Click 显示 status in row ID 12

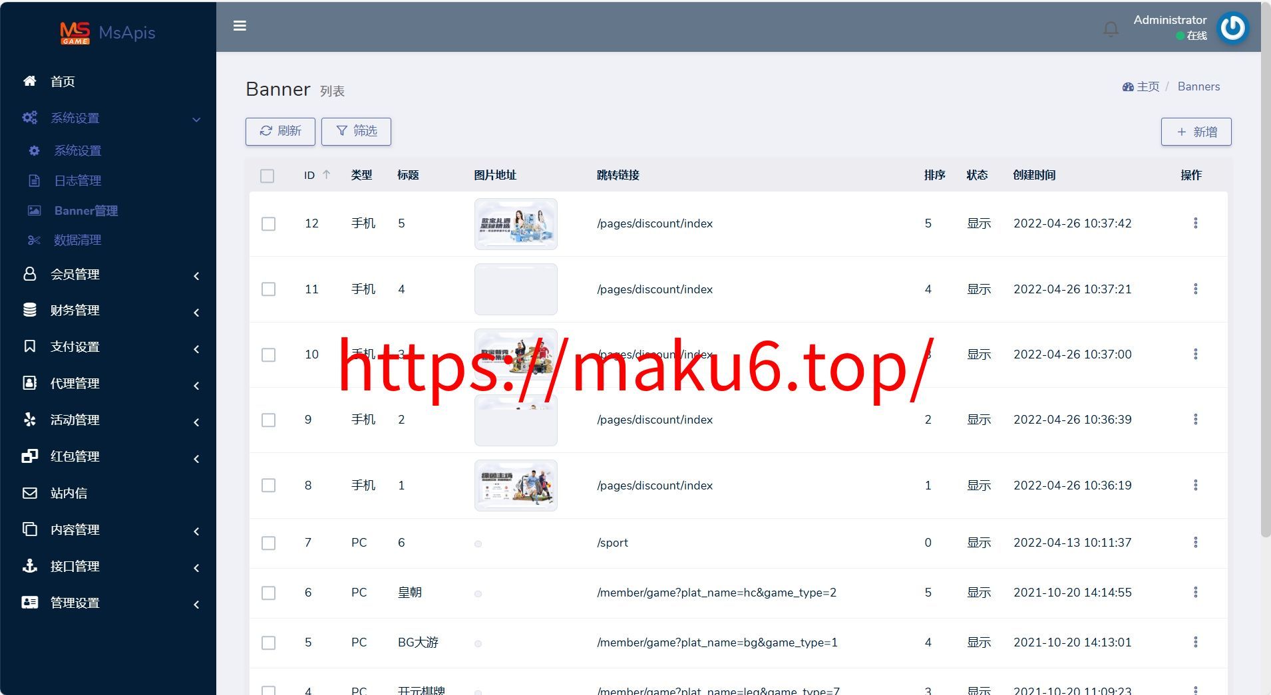(979, 223)
